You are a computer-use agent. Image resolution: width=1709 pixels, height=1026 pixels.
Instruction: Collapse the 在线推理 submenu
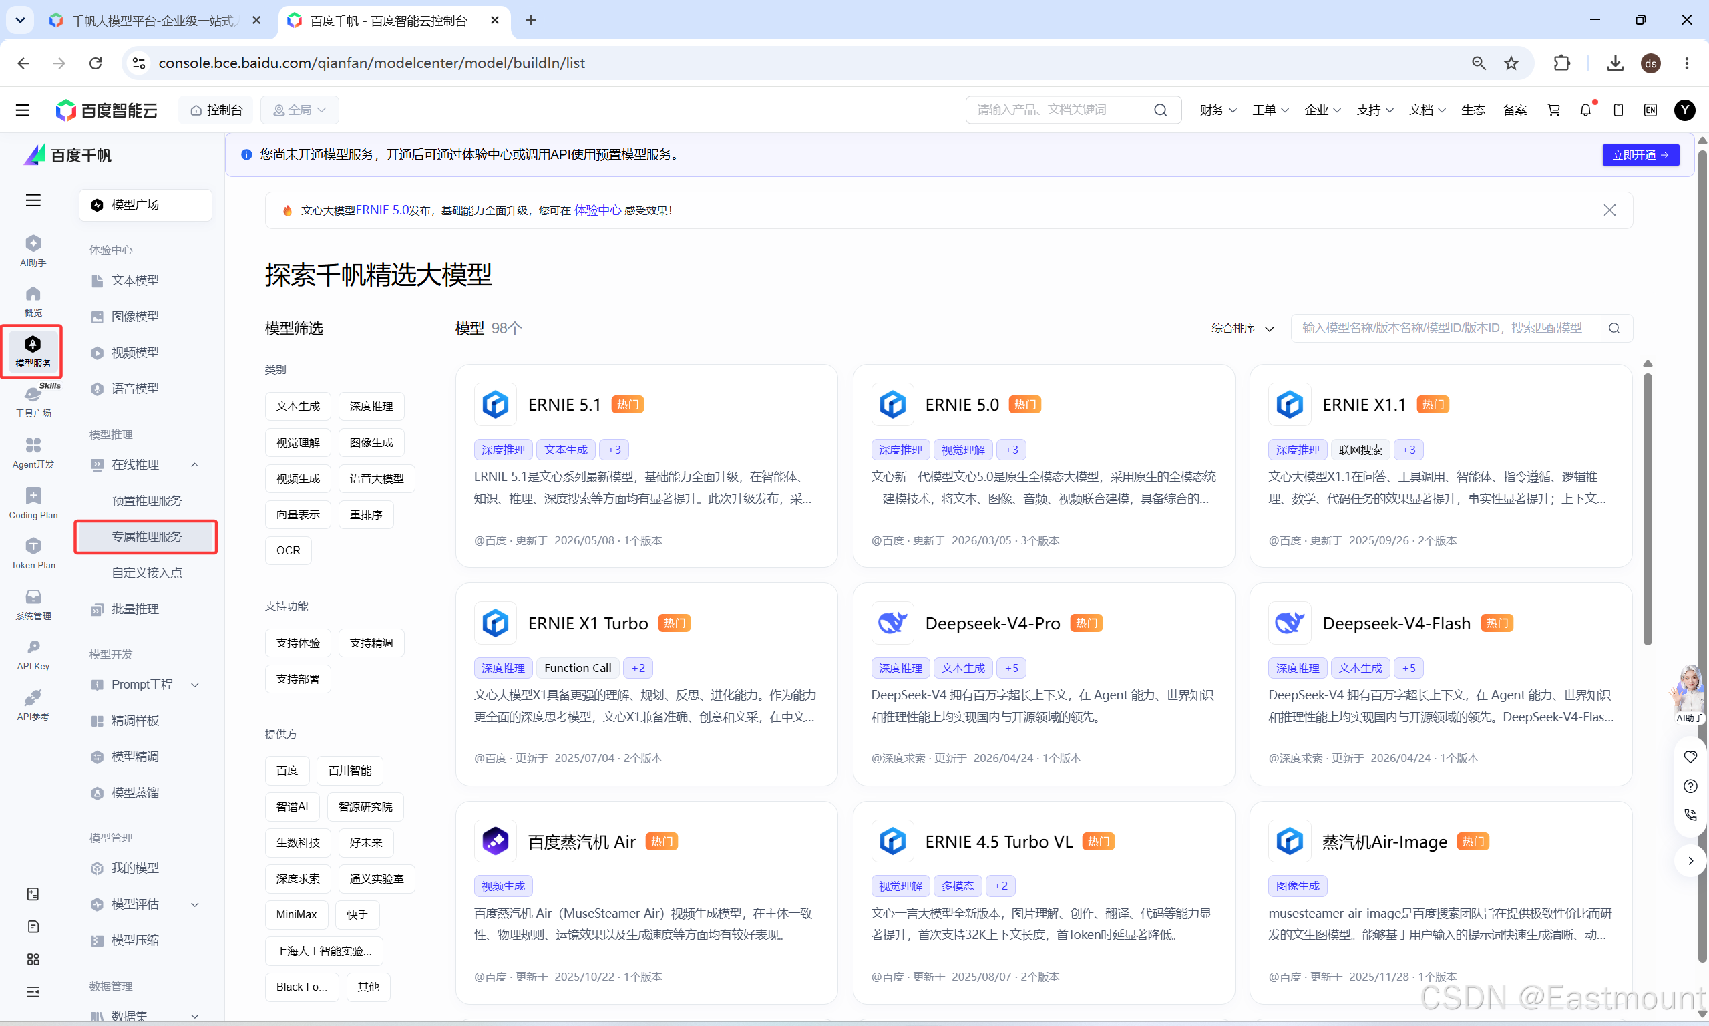tap(195, 465)
